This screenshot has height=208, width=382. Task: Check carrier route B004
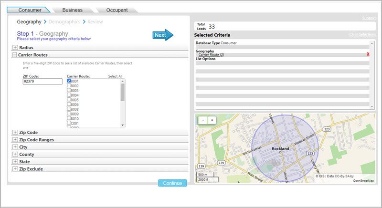pyautogui.click(x=69, y=94)
